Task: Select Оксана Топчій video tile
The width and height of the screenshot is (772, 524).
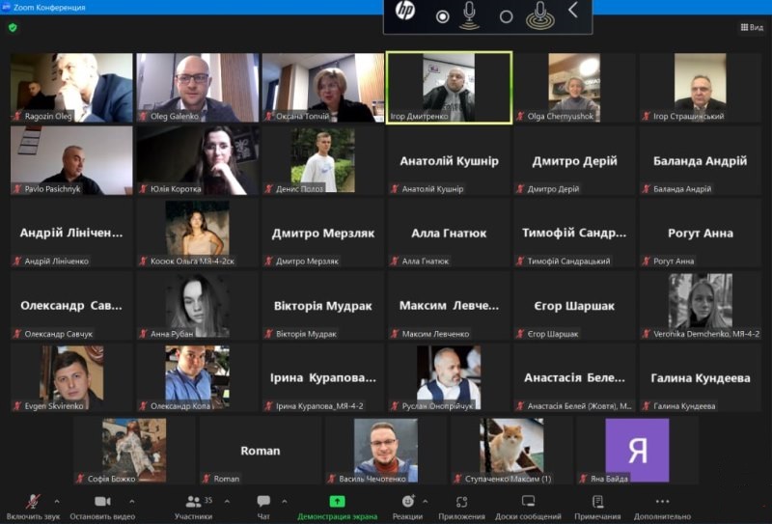Action: coord(323,88)
